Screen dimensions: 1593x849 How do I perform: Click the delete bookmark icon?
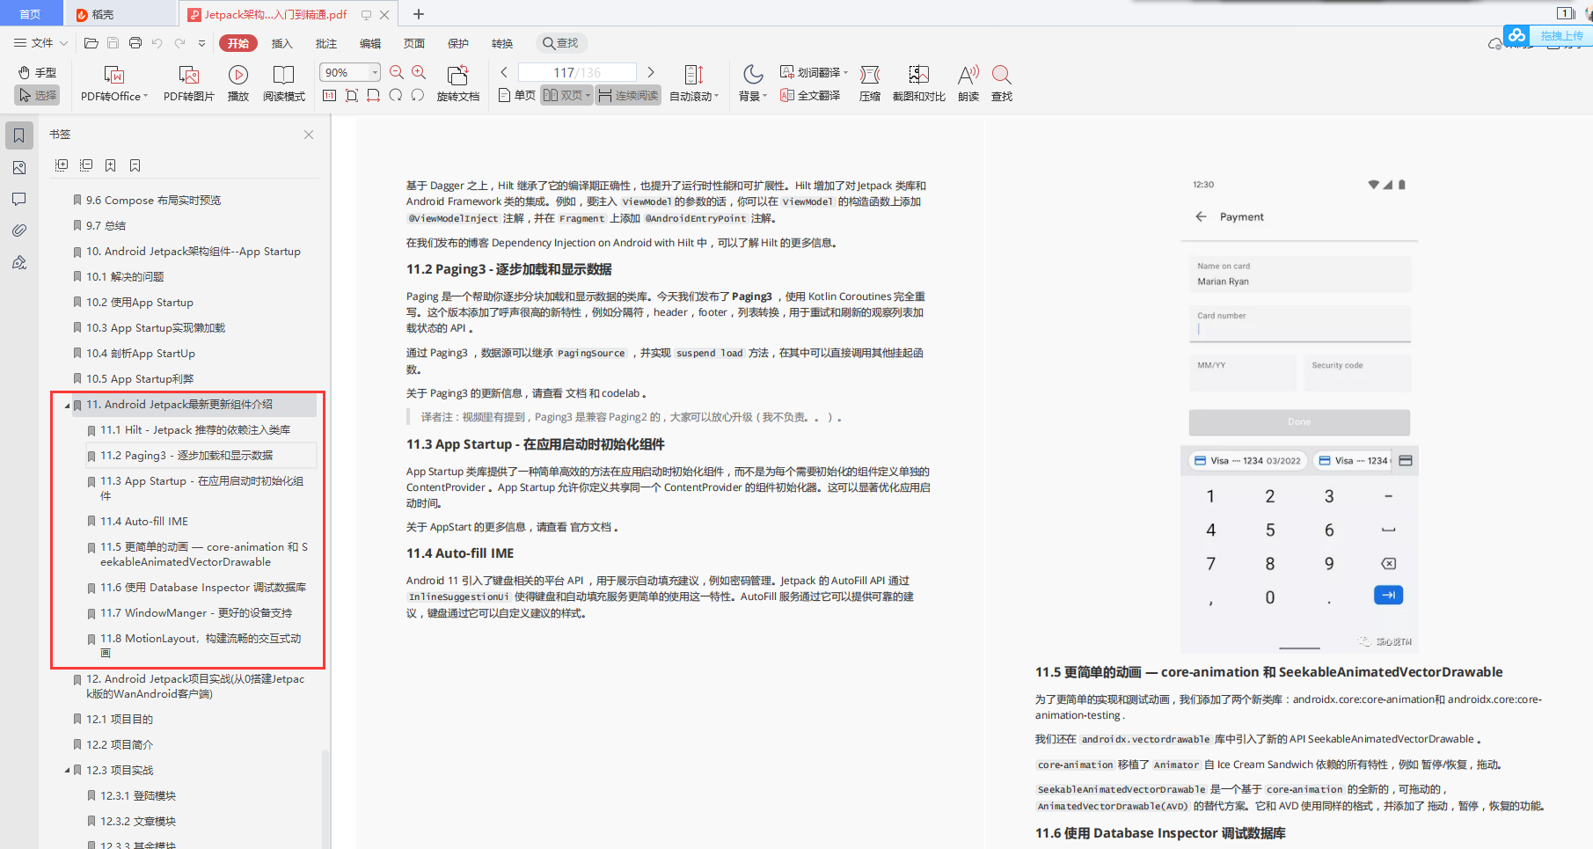point(135,165)
